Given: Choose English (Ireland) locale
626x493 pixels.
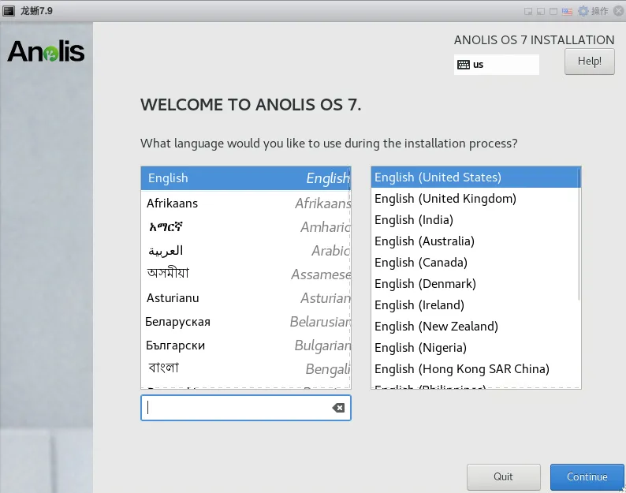Looking at the screenshot, I should (475, 304).
